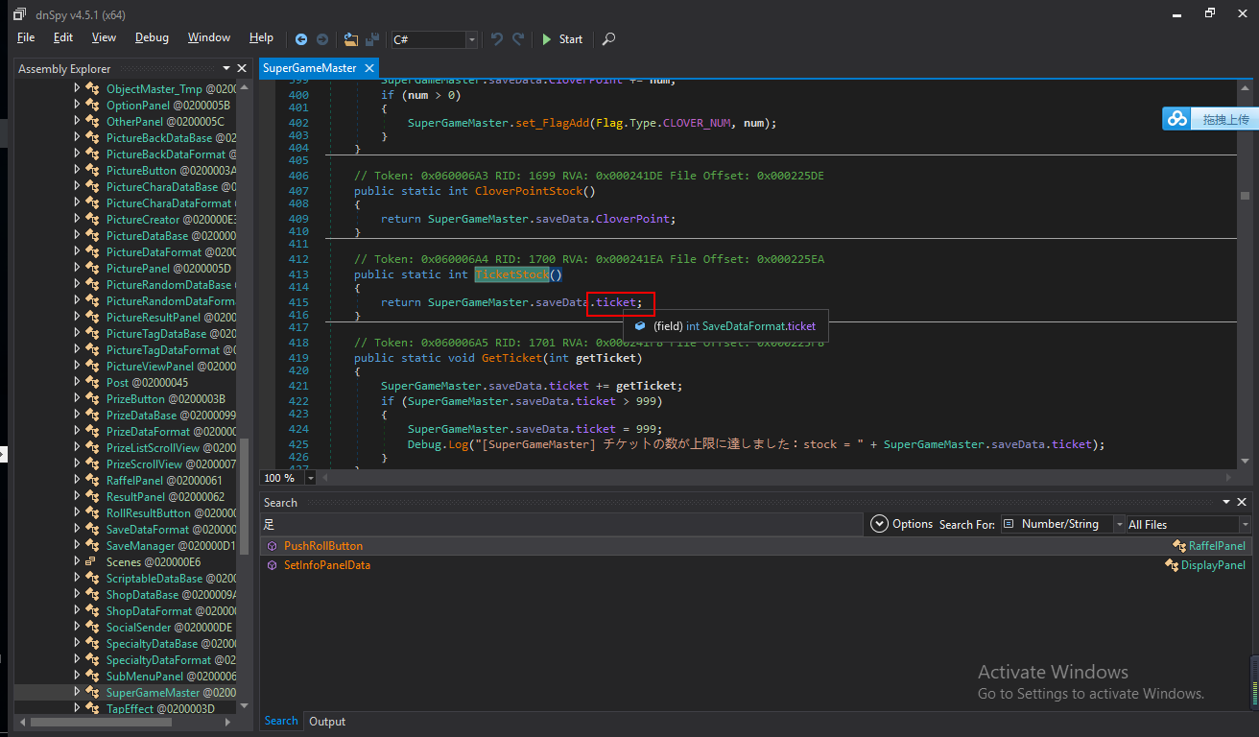This screenshot has height=737, width=1259.
Task: Start debugging with the Start button
Action: (x=561, y=39)
